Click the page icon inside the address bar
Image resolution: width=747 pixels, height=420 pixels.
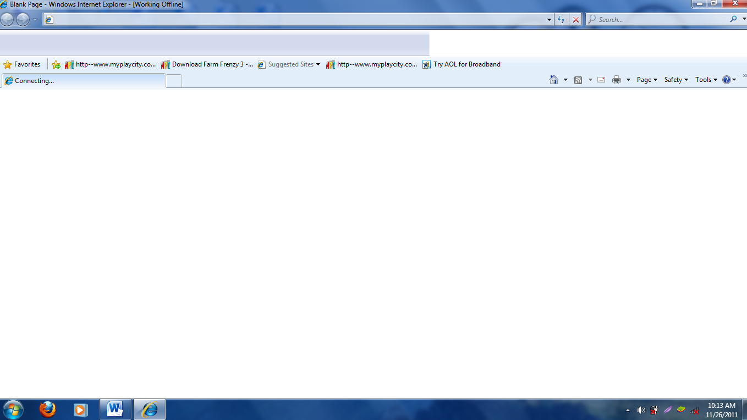tap(49, 20)
